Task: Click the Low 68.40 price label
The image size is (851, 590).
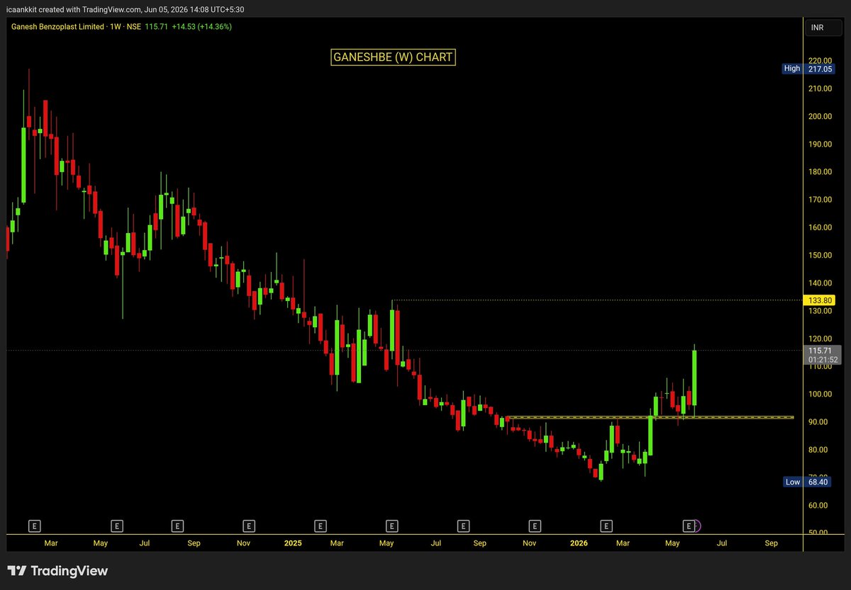Action: point(808,482)
